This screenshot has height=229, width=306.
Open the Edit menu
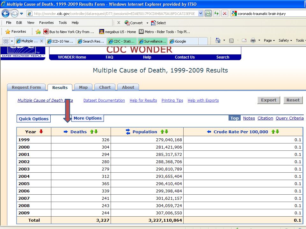point(19,23)
